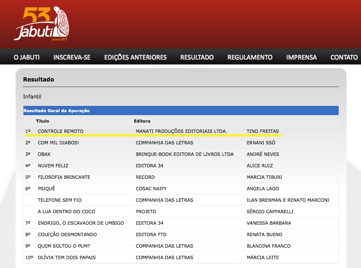The height and width of the screenshot is (268, 361).
Task: Click author ANGELA LAGO
Action: 263,188
